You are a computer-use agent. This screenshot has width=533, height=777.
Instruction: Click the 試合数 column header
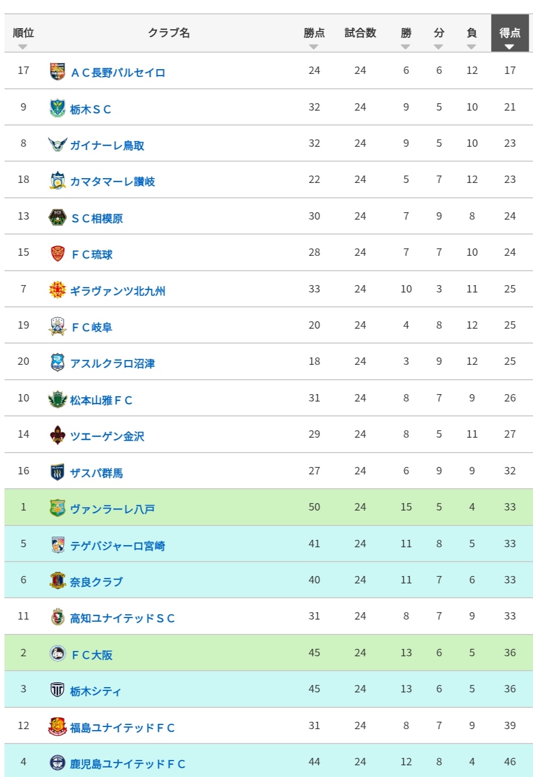coord(360,33)
